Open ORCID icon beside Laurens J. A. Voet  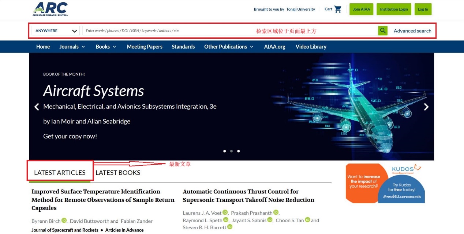[x=225, y=212]
